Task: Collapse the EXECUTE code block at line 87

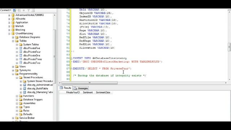Action: [71, 69]
